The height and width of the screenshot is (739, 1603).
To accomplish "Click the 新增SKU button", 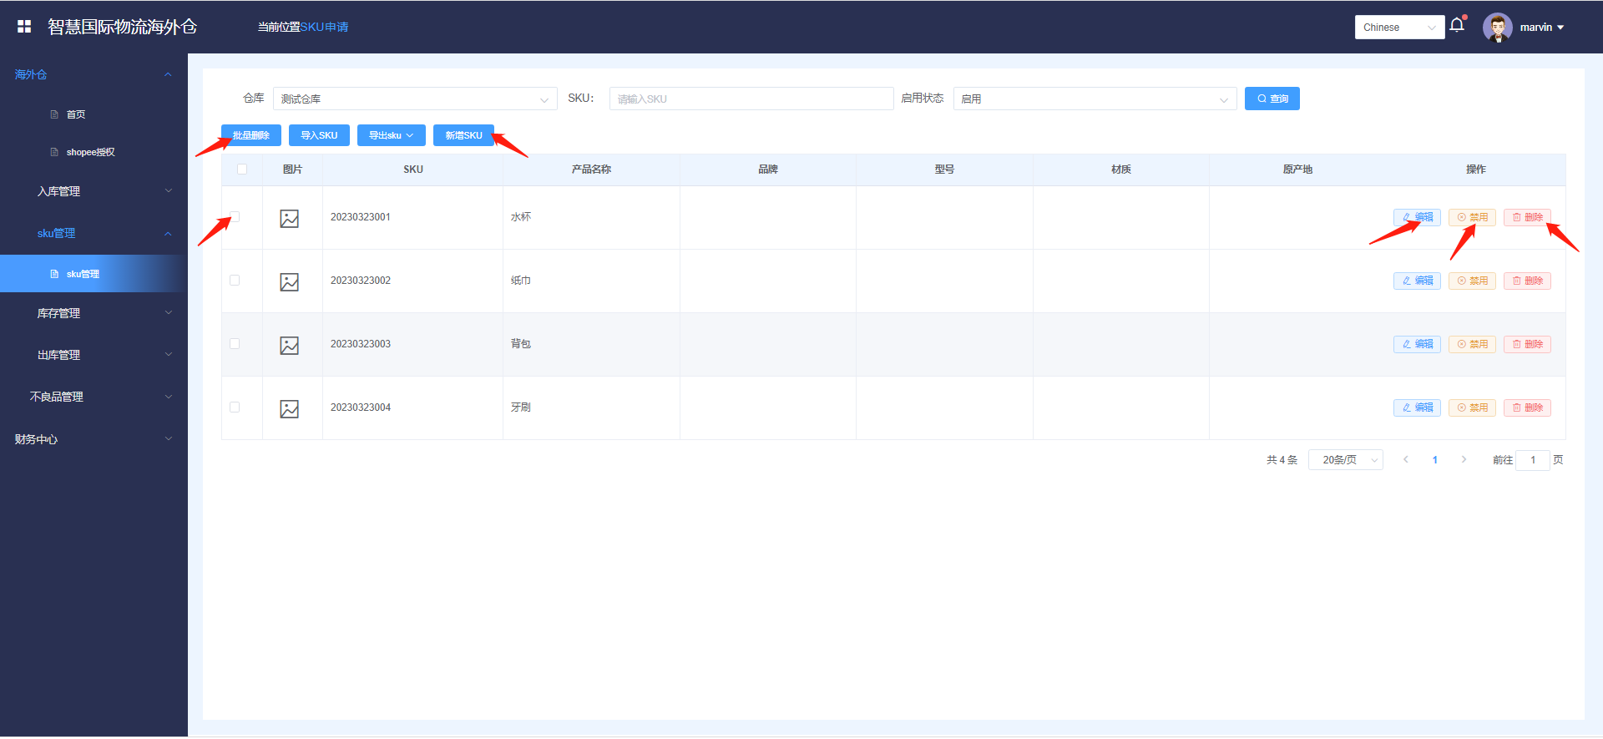I will coord(463,135).
